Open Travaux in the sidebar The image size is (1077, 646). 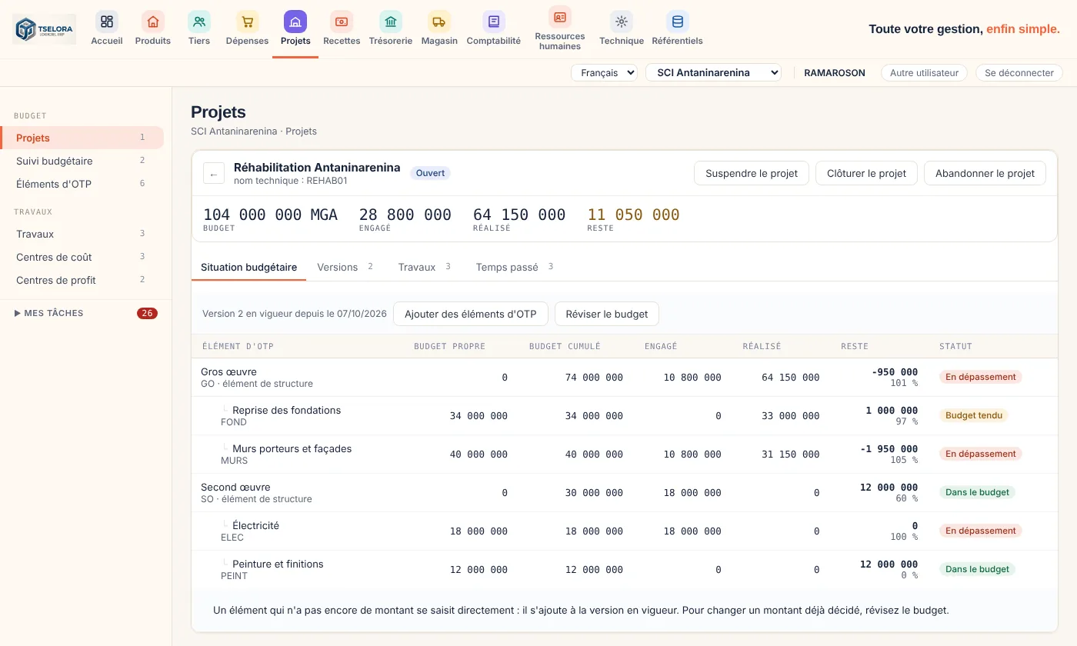coord(82,234)
